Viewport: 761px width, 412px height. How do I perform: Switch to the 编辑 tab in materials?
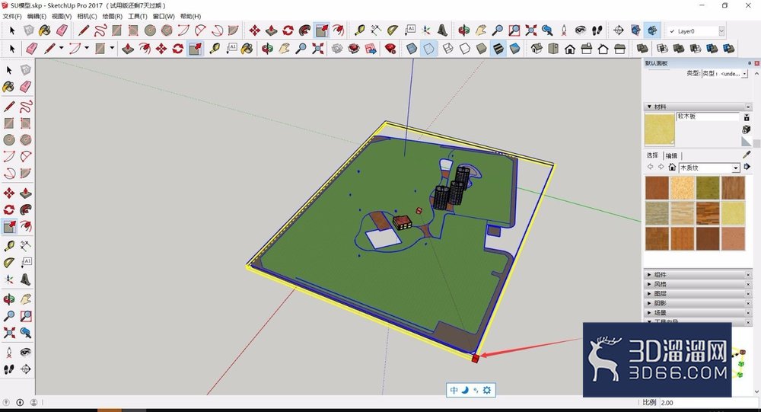(671, 155)
